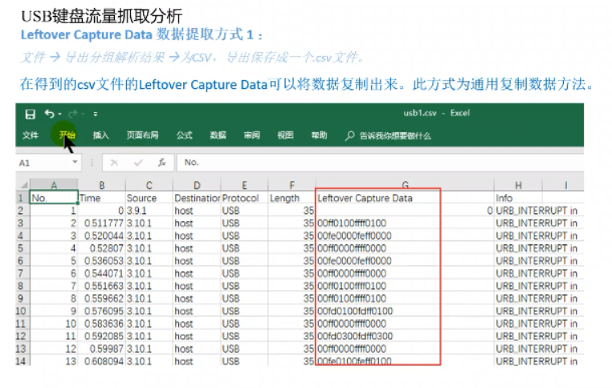Image resolution: width=612 pixels, height=388 pixels.
Task: Click the Time cell 0.511777
Action: [x=101, y=223]
